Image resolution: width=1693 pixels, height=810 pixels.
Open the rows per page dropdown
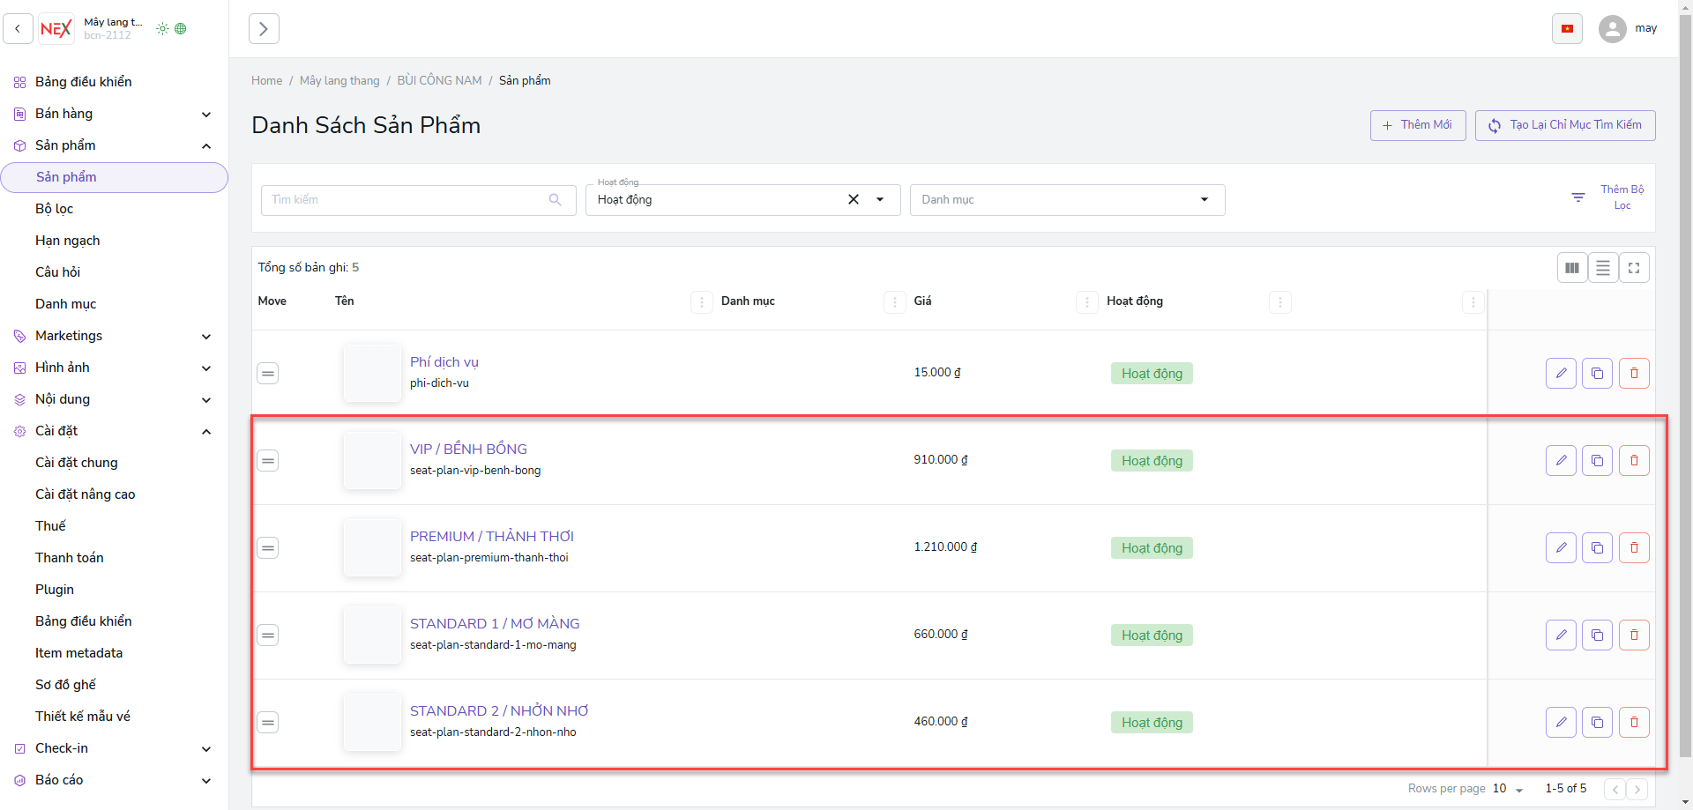pos(1508,789)
